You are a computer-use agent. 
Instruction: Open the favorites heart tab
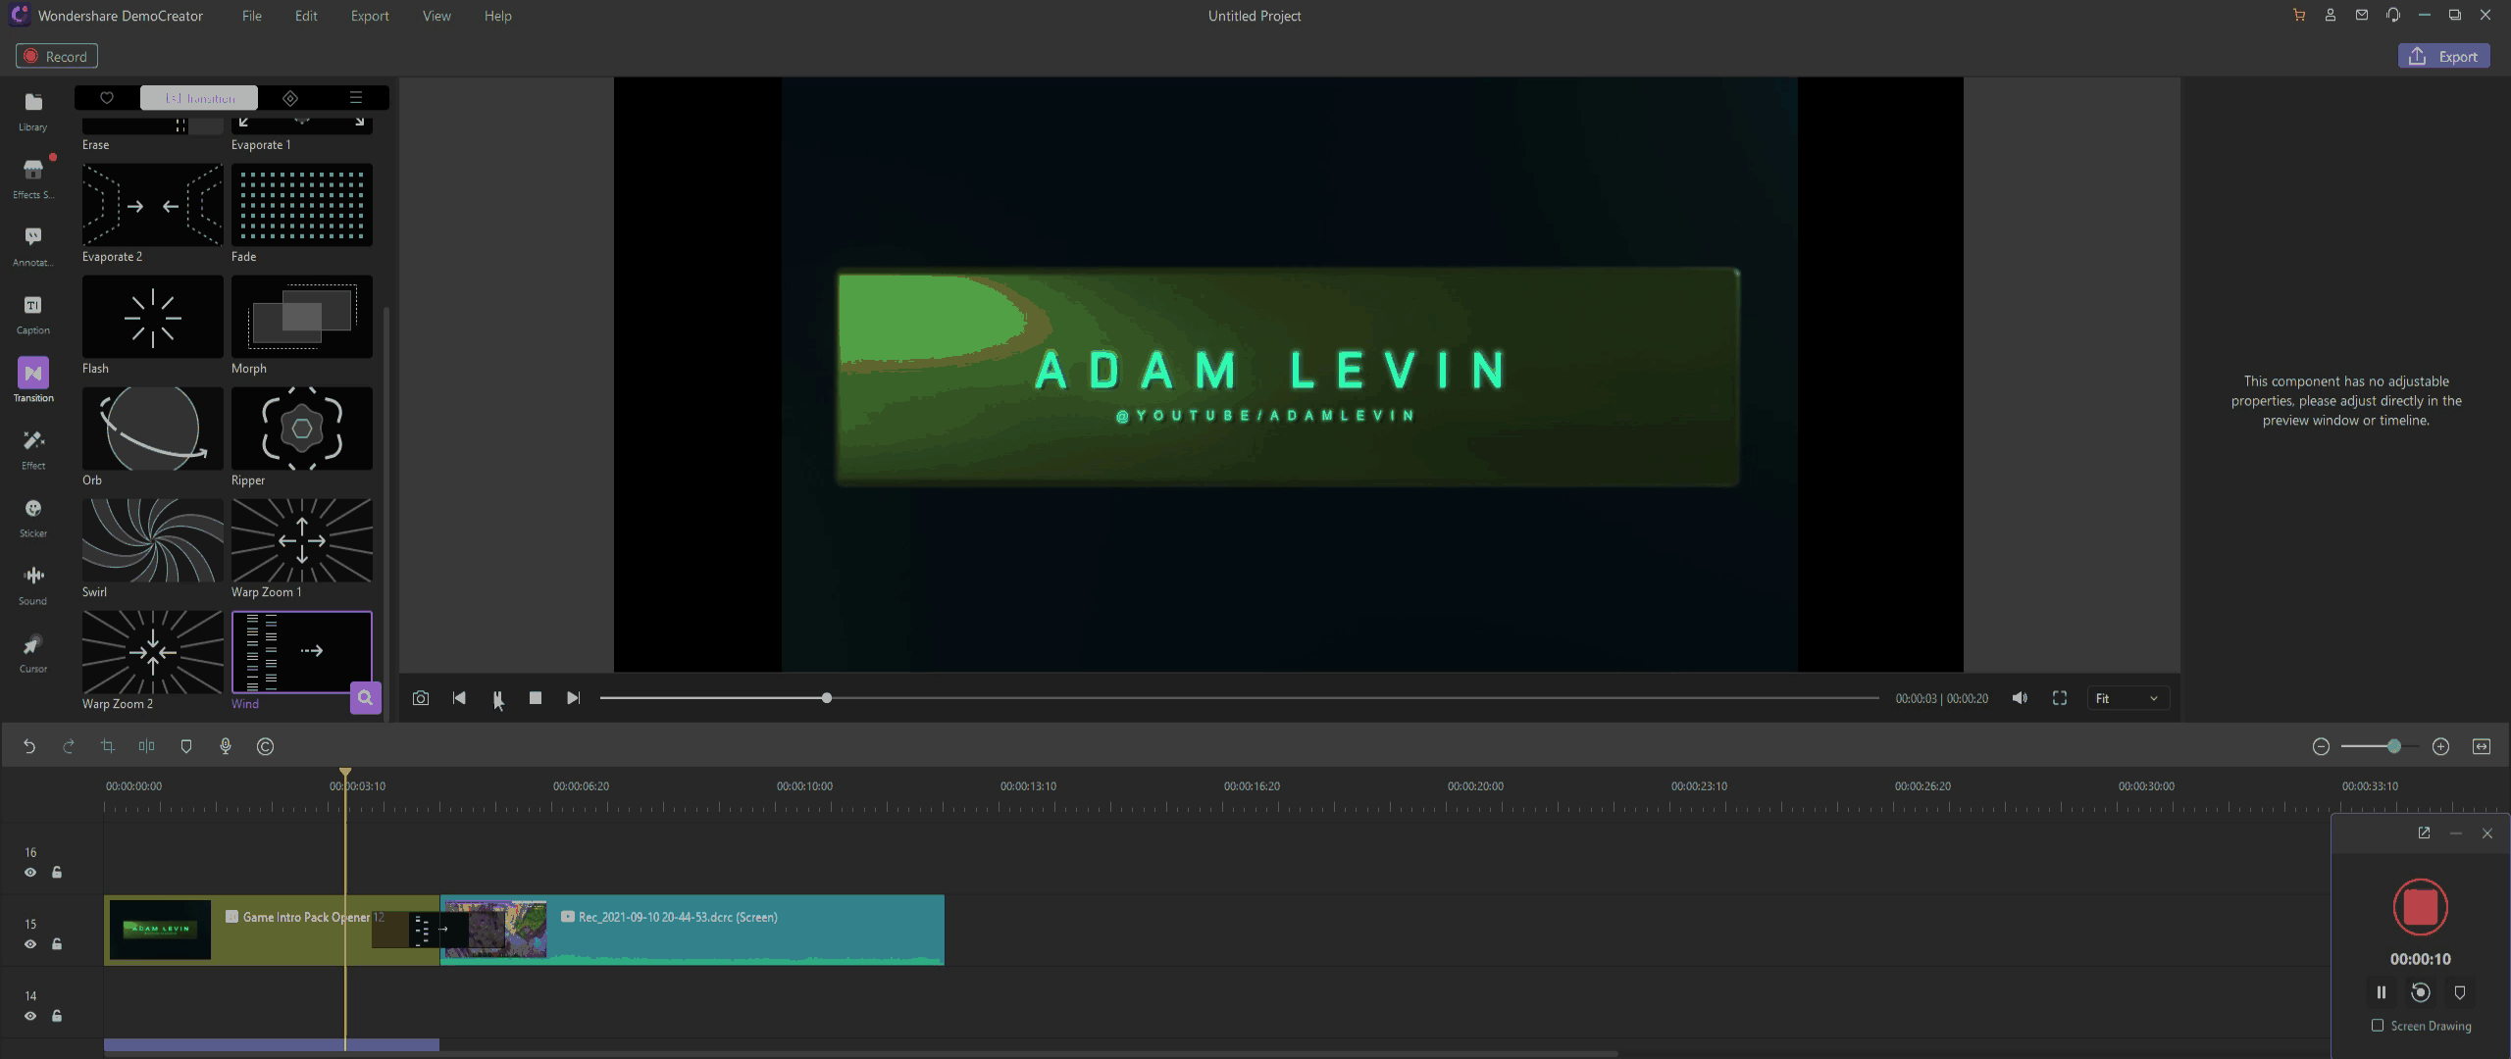[107, 98]
